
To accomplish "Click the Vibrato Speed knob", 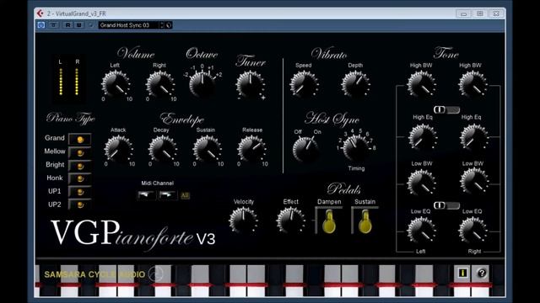I will point(304,84).
